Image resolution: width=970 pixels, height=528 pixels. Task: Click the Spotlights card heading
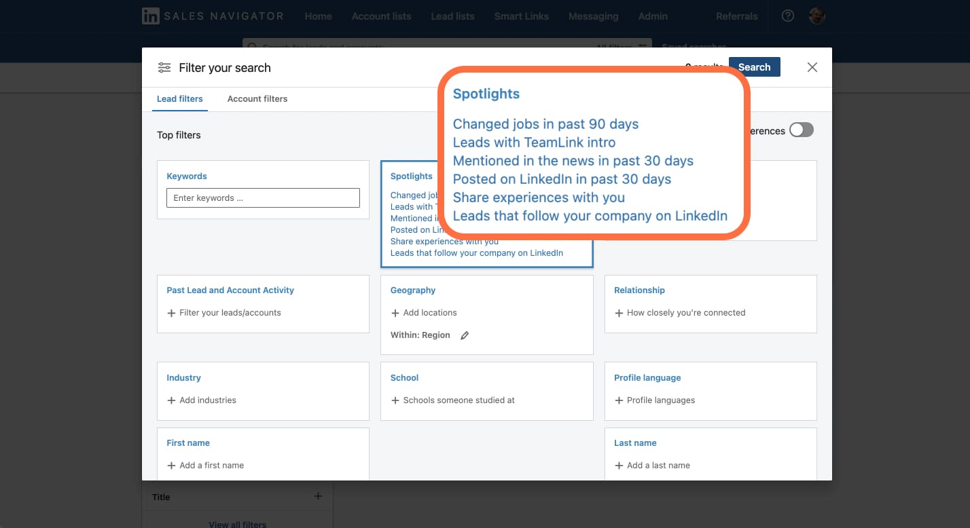coord(411,176)
